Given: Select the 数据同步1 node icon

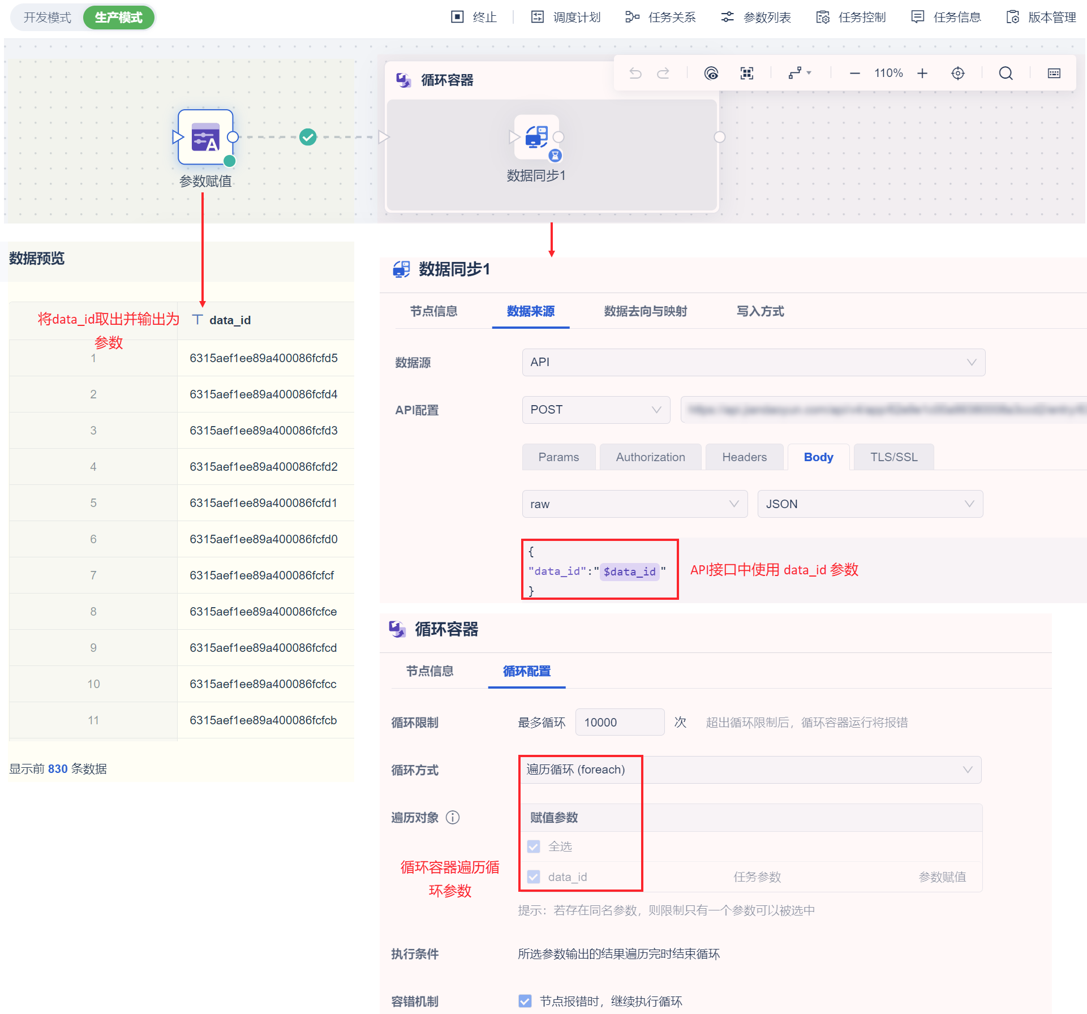Looking at the screenshot, I should 536,137.
